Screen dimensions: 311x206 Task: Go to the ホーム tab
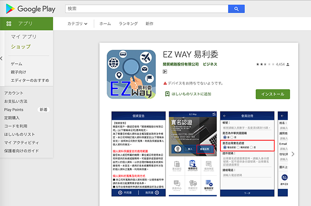[x=105, y=24]
